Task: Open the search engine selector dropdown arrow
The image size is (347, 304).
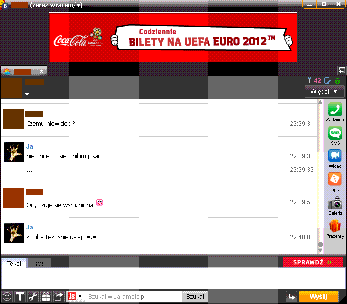Action: point(80,296)
